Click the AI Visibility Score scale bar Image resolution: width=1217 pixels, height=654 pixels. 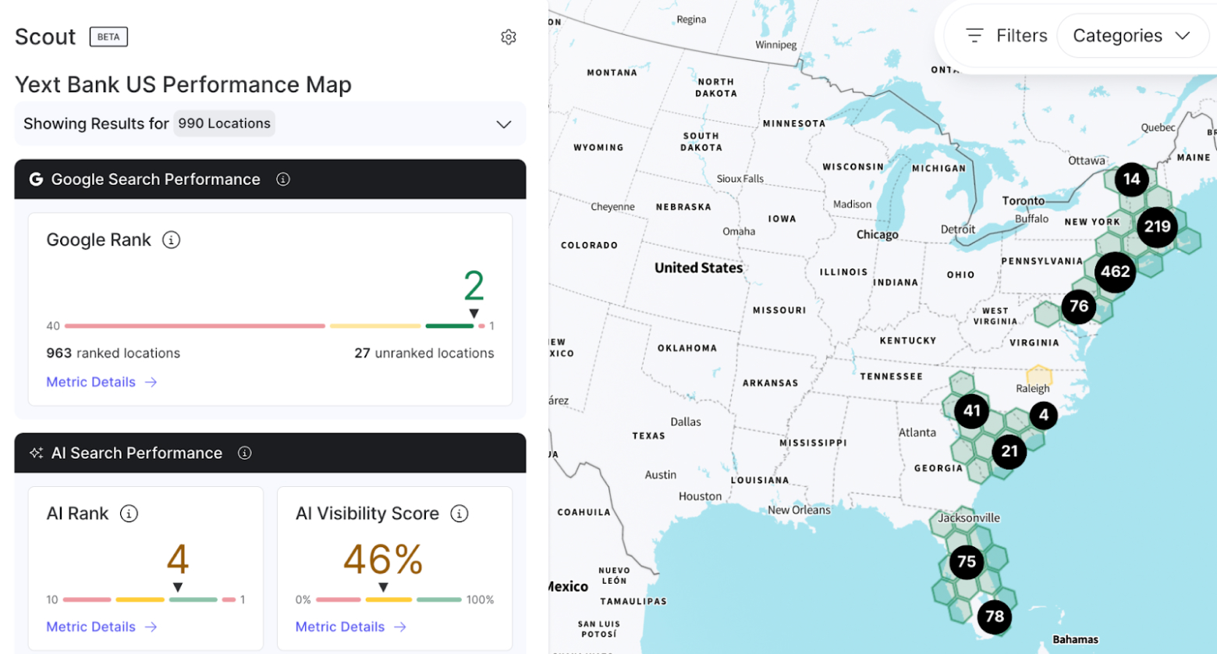(389, 599)
